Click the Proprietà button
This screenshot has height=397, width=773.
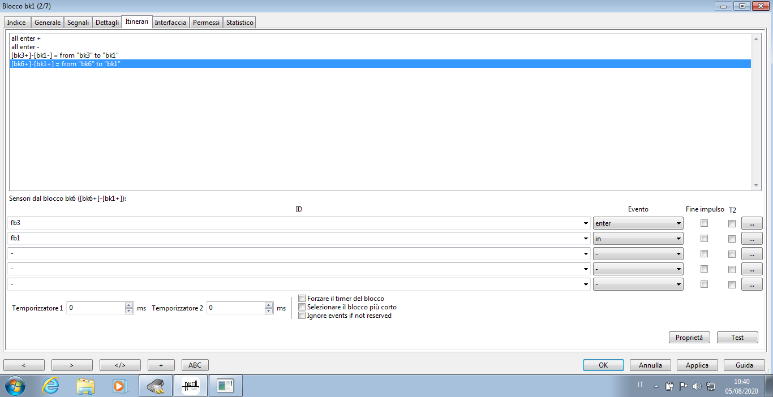pyautogui.click(x=689, y=337)
